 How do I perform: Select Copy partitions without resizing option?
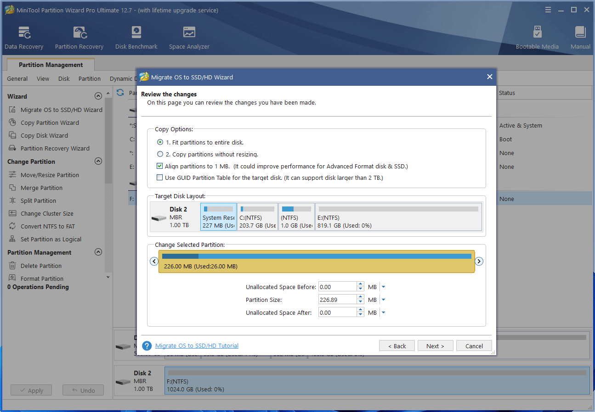coord(160,154)
